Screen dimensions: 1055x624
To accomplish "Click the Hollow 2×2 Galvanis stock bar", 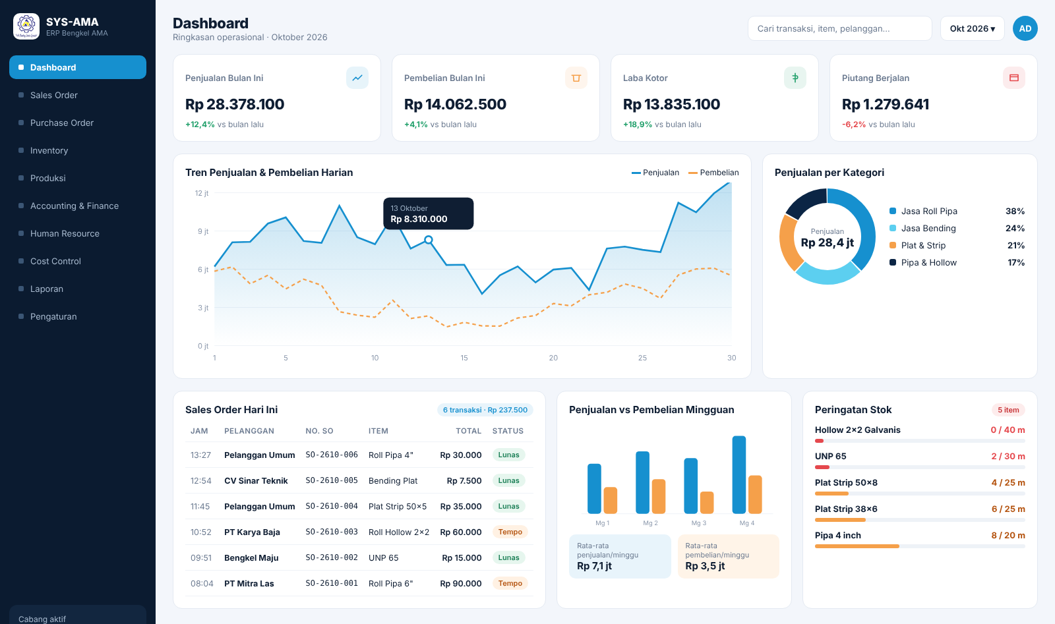I will click(920, 441).
